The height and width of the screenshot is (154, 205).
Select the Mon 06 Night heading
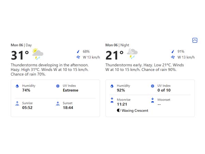tap(117, 45)
